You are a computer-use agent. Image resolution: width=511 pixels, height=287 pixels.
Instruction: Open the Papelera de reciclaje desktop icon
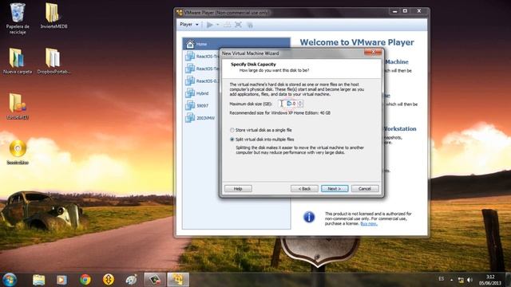[x=18, y=19]
